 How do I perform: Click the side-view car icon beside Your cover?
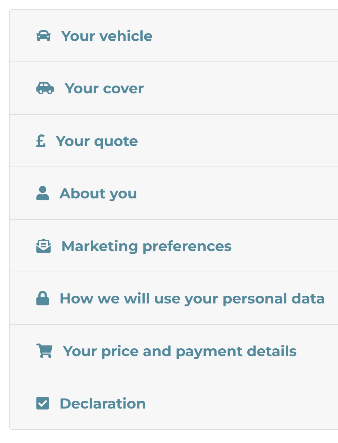(x=45, y=88)
